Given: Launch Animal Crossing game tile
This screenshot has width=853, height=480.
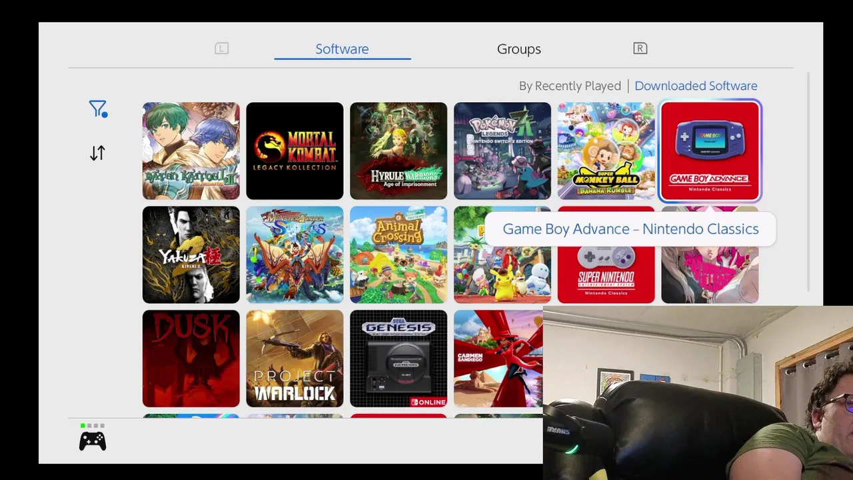Looking at the screenshot, I should tap(399, 255).
